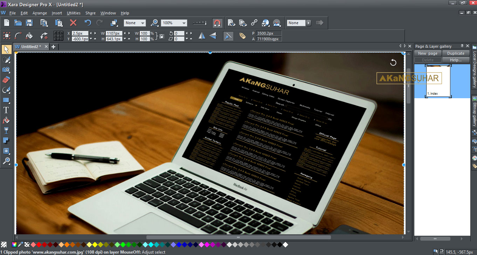
Task: Toggle the ruler display
Action: [x=200, y=23]
